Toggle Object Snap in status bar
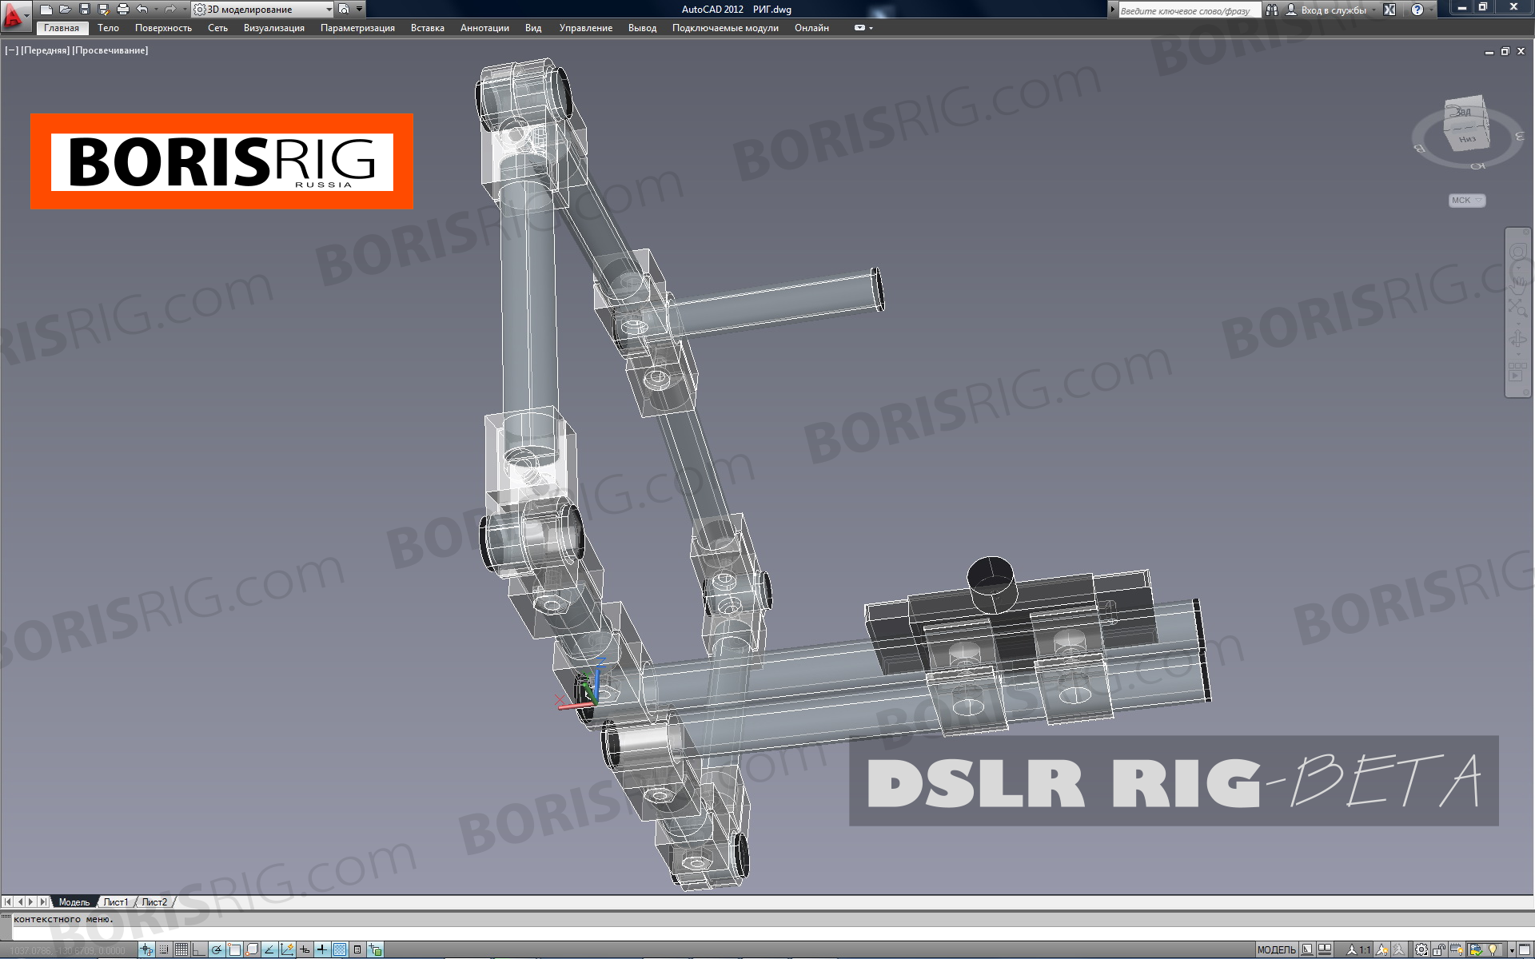1535x959 pixels. click(234, 949)
